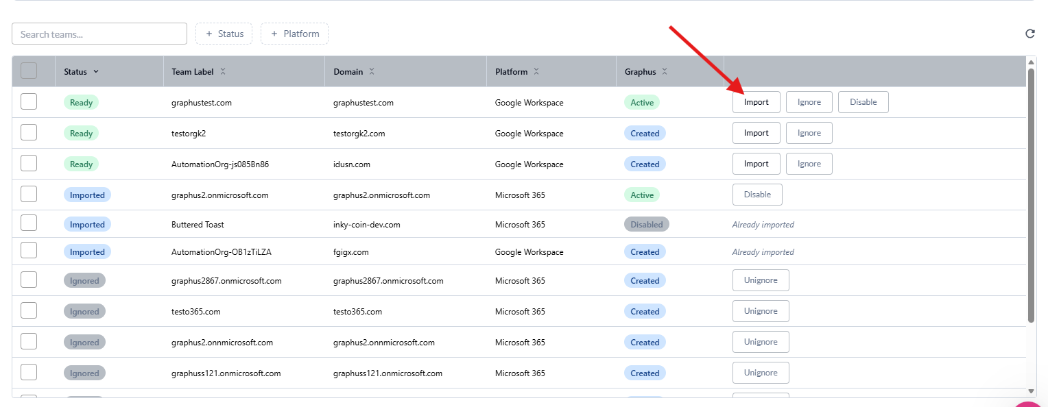Ignore the testorgk2 team
Image resolution: width=1048 pixels, height=407 pixels.
[x=809, y=133]
